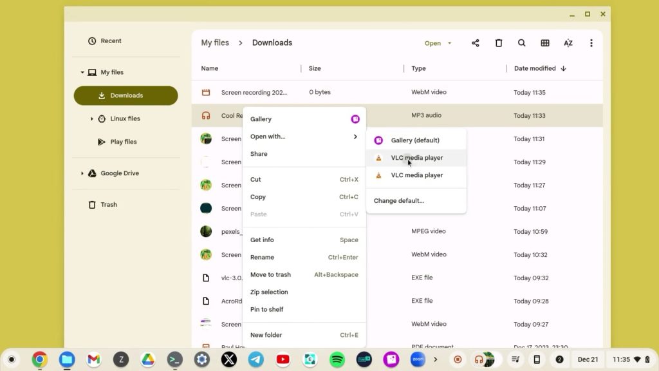The width and height of the screenshot is (659, 371).
Task: Select Downloads in the sidebar
Action: 126,95
